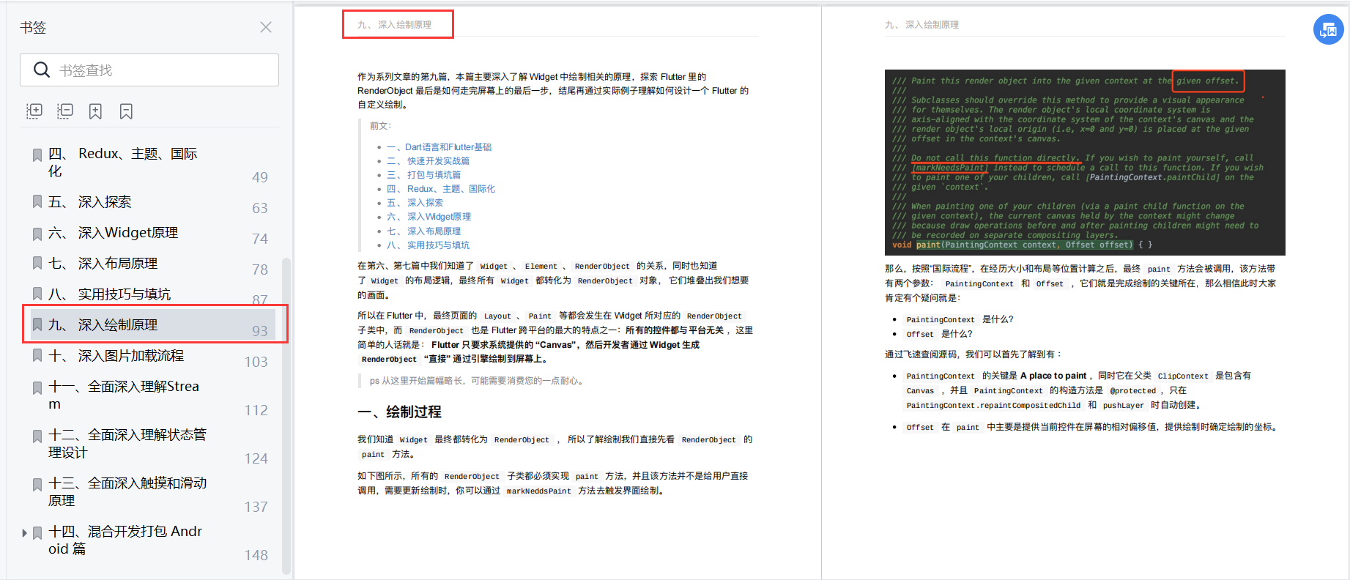This screenshot has width=1350, height=580.
Task: Click the right page header 九、深入绘制原理
Action: pos(922,25)
